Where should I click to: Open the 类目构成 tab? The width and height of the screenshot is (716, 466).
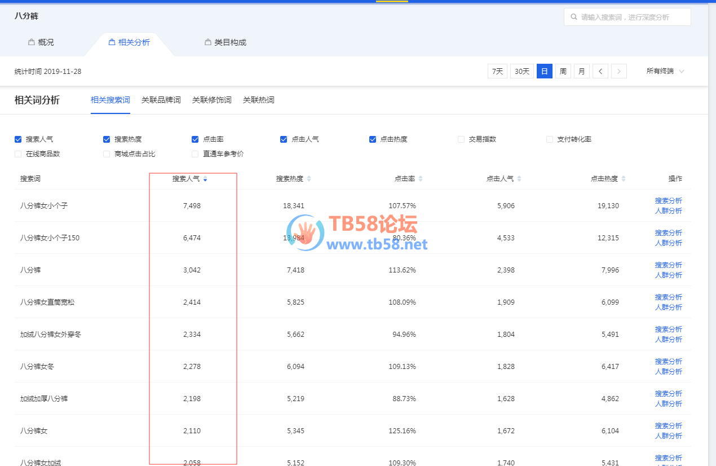[x=226, y=42]
